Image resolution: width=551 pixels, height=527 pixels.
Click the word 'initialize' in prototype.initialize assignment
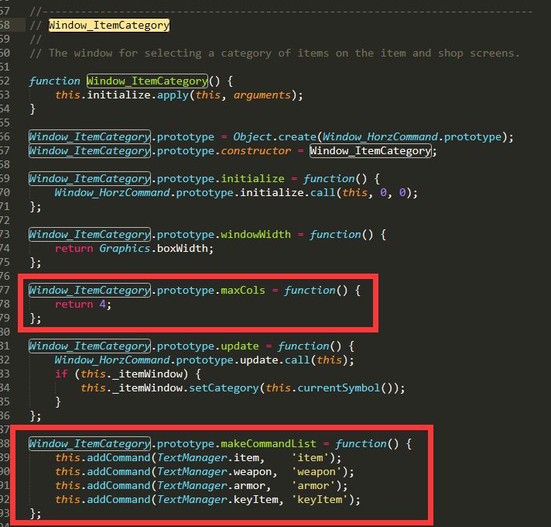[252, 179]
